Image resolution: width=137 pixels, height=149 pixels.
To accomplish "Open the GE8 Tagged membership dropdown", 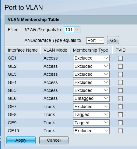I will click(91, 114).
